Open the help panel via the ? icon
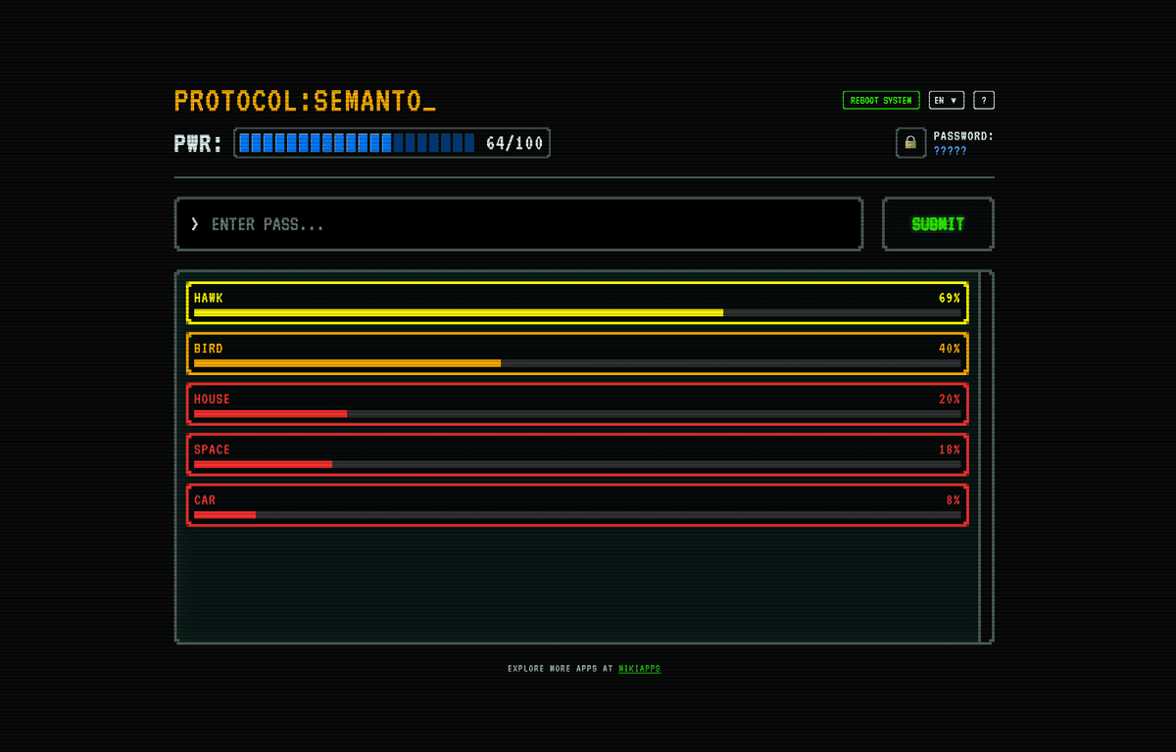The width and height of the screenshot is (1176, 752). [x=984, y=100]
